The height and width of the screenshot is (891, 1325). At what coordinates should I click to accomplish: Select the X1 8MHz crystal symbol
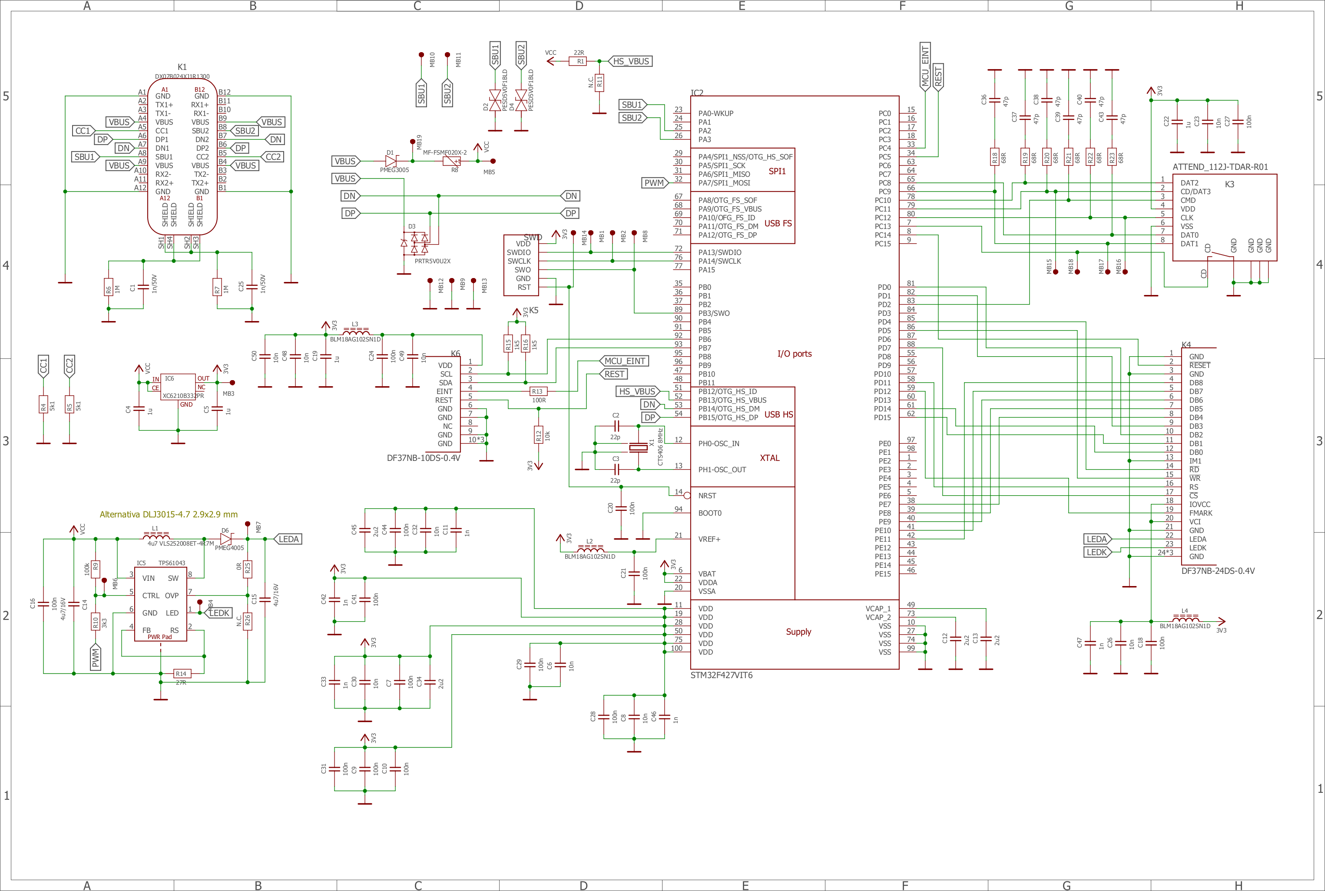pos(639,448)
